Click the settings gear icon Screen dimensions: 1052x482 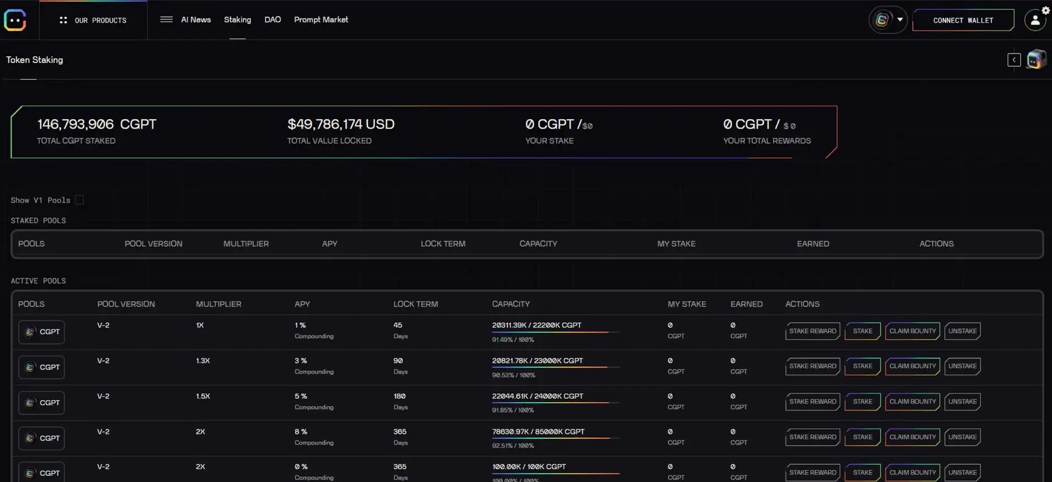click(x=1045, y=10)
